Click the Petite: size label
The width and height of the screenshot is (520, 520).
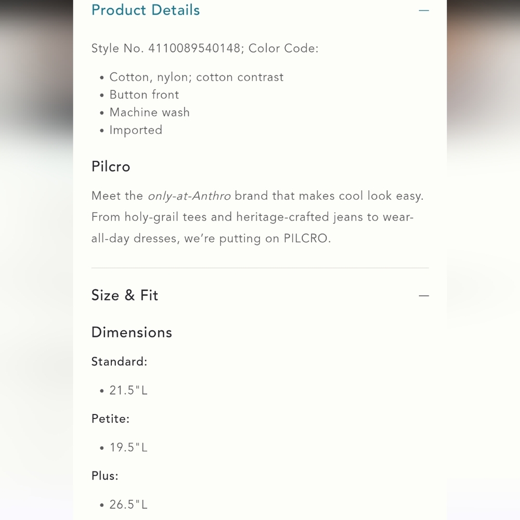tap(110, 419)
